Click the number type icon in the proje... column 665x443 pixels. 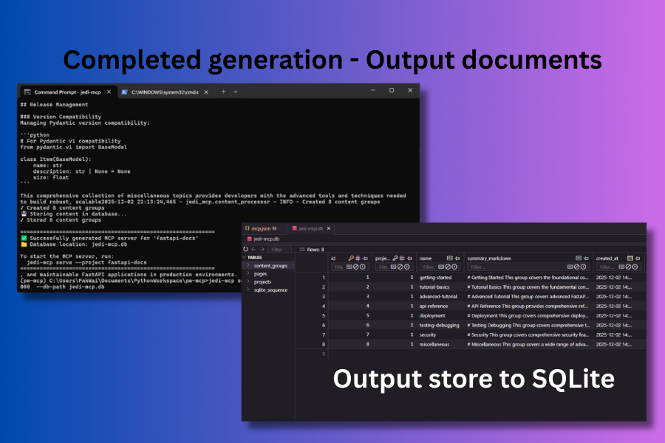coord(402,258)
